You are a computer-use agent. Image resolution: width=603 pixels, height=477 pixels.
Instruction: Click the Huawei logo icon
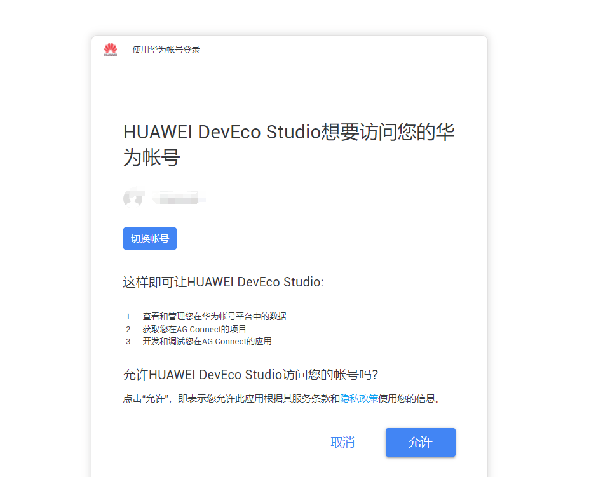[x=111, y=50]
